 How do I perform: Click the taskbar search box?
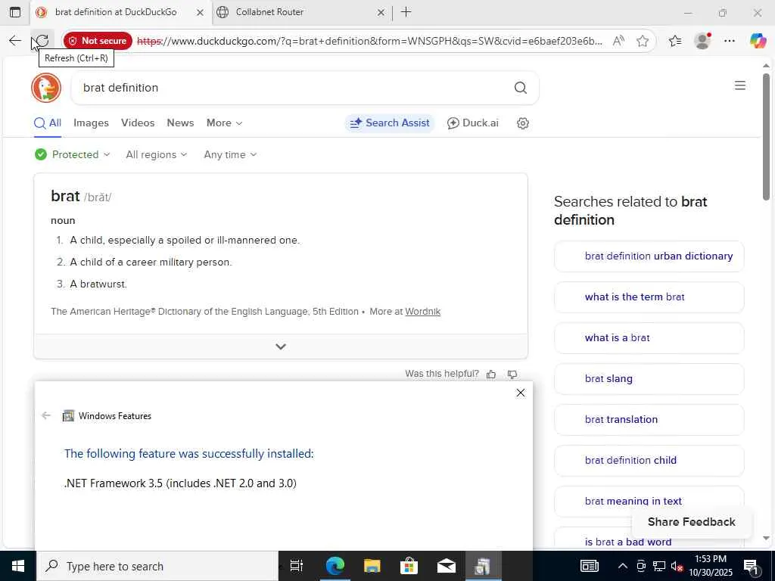pyautogui.click(x=158, y=566)
